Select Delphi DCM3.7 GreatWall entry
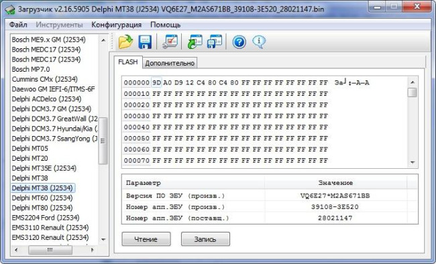This screenshot has height=264, width=436. coord(54,119)
